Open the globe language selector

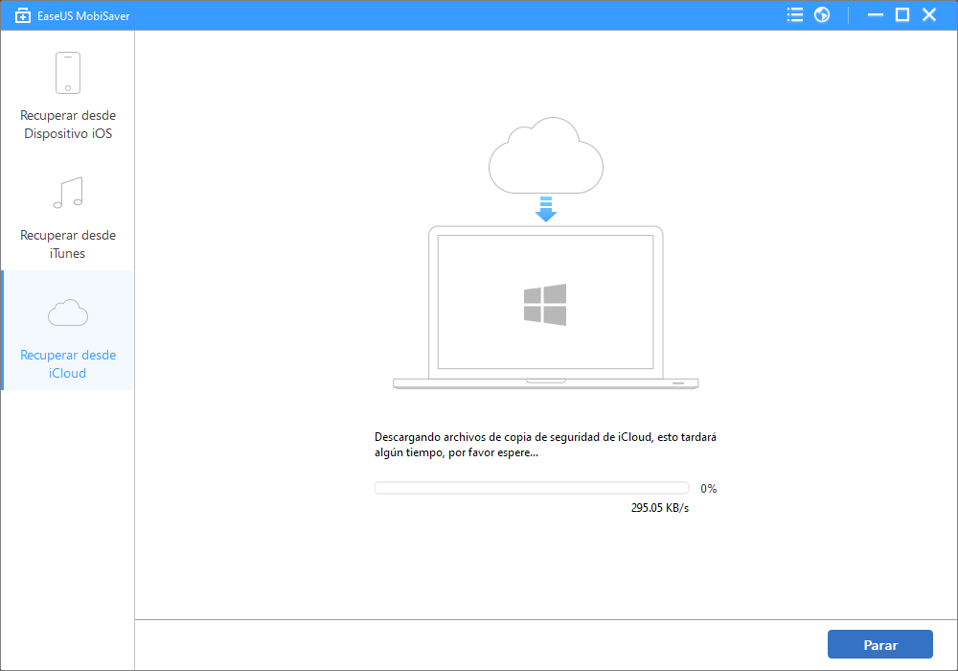point(822,15)
